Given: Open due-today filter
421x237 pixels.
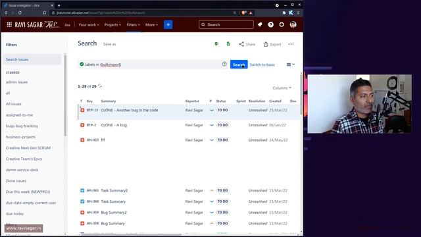Looking at the screenshot, I should 14,213.
